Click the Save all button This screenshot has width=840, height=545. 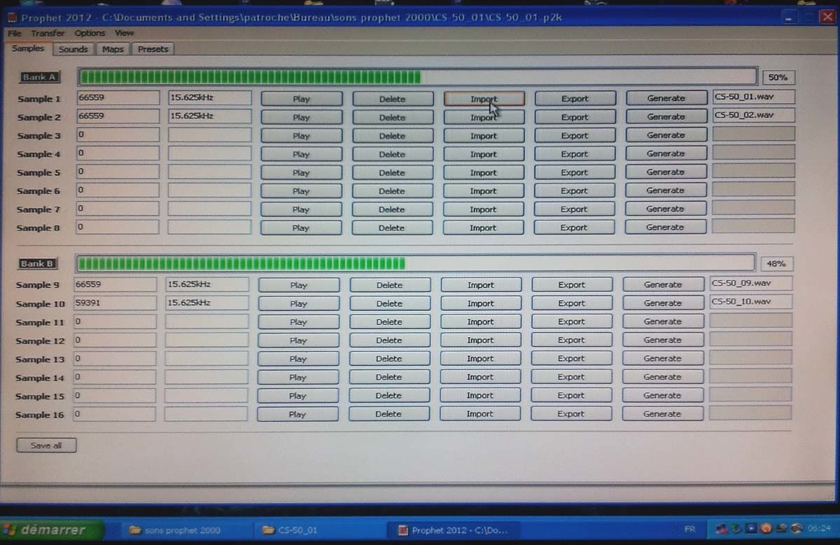[x=46, y=446]
